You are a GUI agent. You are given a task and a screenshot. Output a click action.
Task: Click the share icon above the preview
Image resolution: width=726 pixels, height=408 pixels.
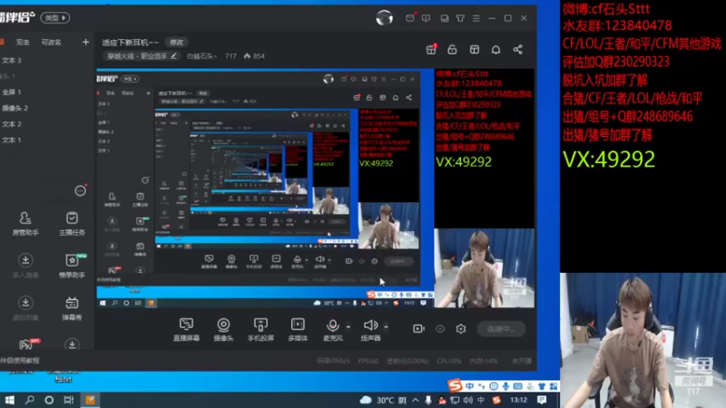click(x=517, y=50)
